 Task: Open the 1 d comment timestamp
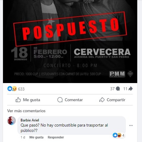point(23,137)
